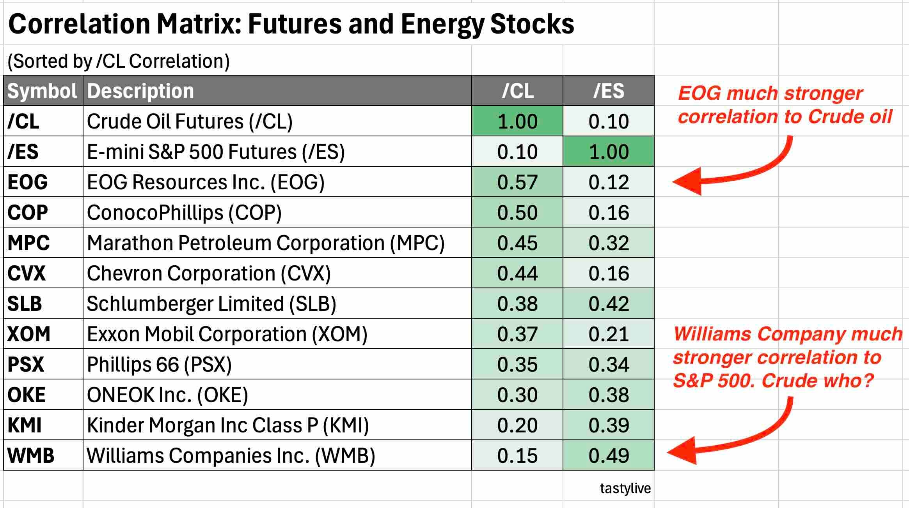The image size is (909, 508).
Task: Select the /CL column header cell
Action: point(517,91)
